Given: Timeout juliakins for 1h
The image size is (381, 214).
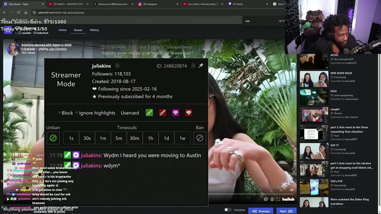Looking at the screenshot, I should tap(151, 138).
